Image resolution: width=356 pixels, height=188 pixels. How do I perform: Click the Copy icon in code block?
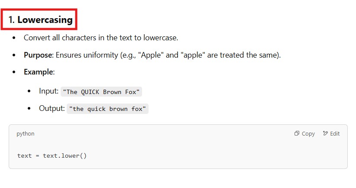coord(297,134)
